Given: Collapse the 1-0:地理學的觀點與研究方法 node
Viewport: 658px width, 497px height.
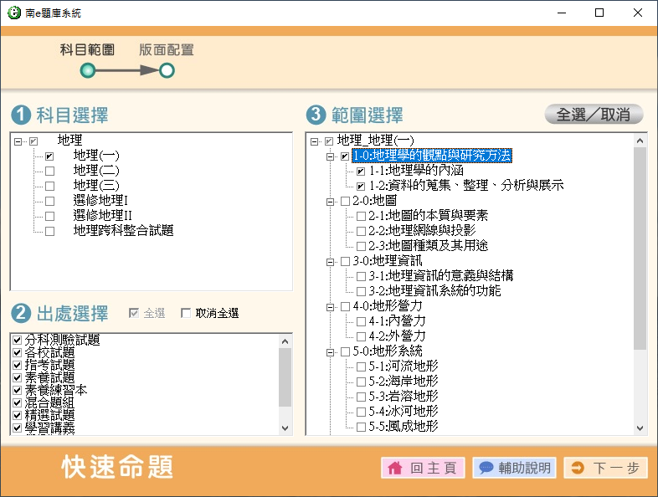Looking at the screenshot, I should pos(331,156).
